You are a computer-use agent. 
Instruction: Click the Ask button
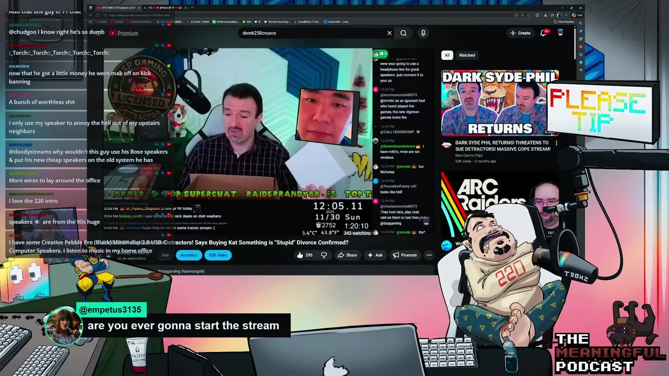[375, 255]
